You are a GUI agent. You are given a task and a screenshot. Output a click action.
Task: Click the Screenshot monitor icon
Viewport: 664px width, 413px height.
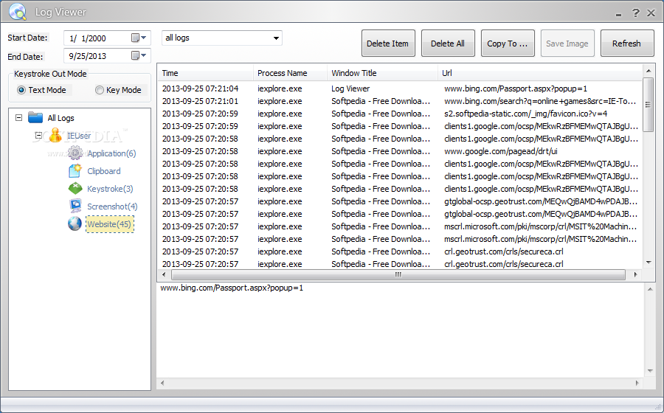(x=75, y=206)
